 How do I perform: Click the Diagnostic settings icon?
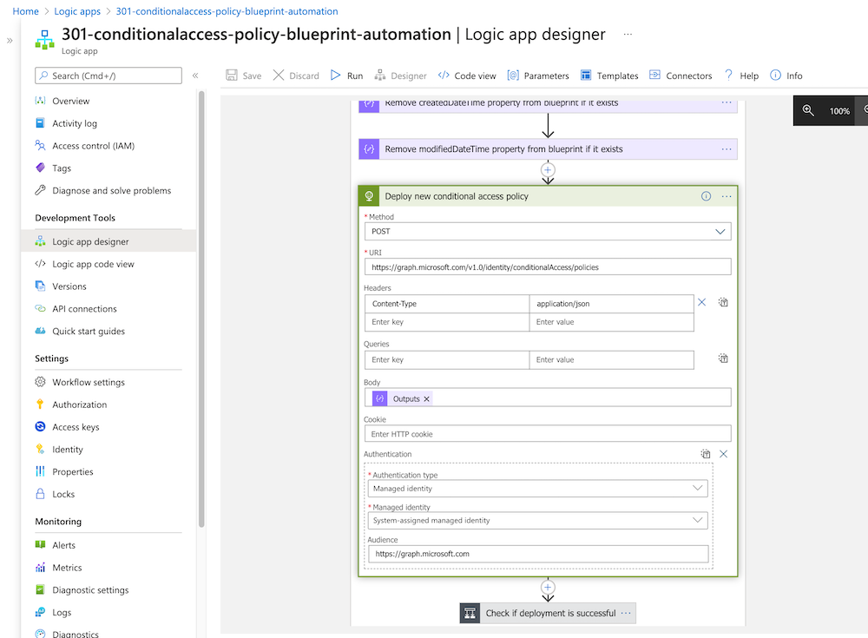[x=40, y=589]
